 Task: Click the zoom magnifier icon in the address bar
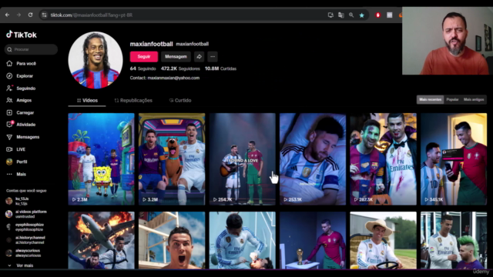click(351, 15)
